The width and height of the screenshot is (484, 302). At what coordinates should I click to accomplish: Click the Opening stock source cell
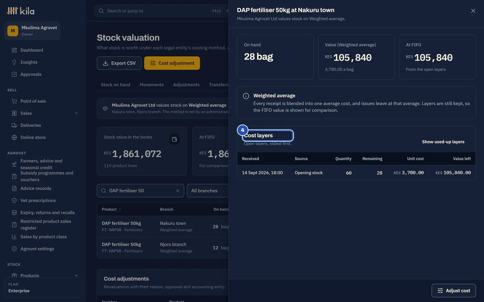[x=309, y=173]
